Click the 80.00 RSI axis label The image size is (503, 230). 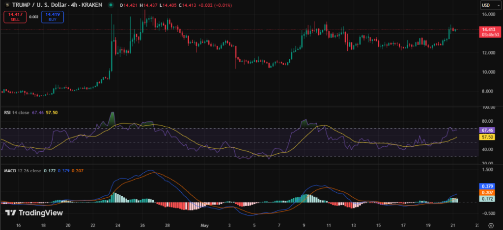click(488, 121)
